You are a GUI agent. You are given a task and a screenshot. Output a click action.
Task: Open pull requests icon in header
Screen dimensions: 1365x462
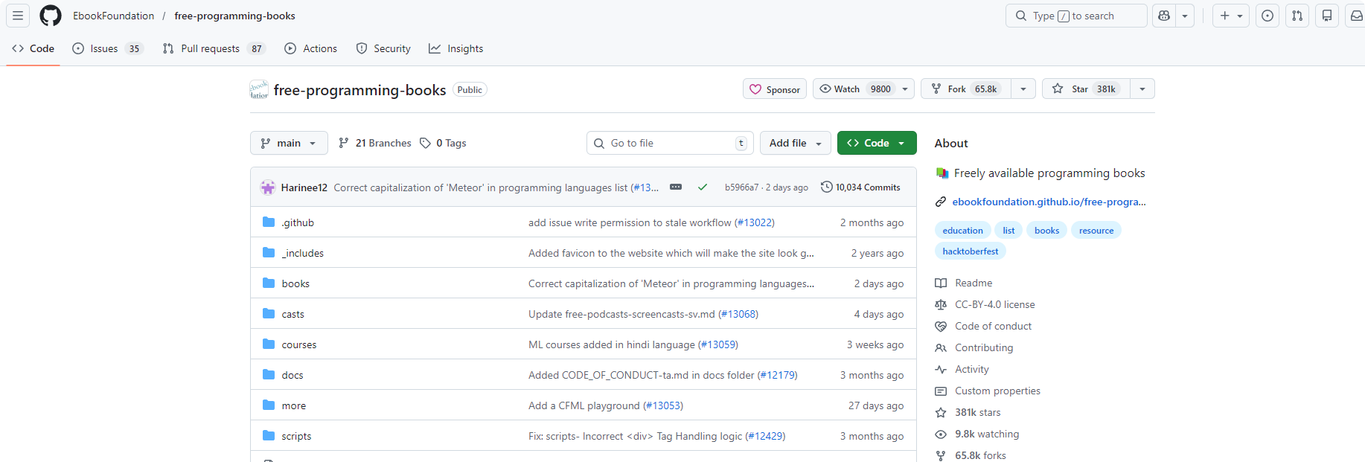1297,16
